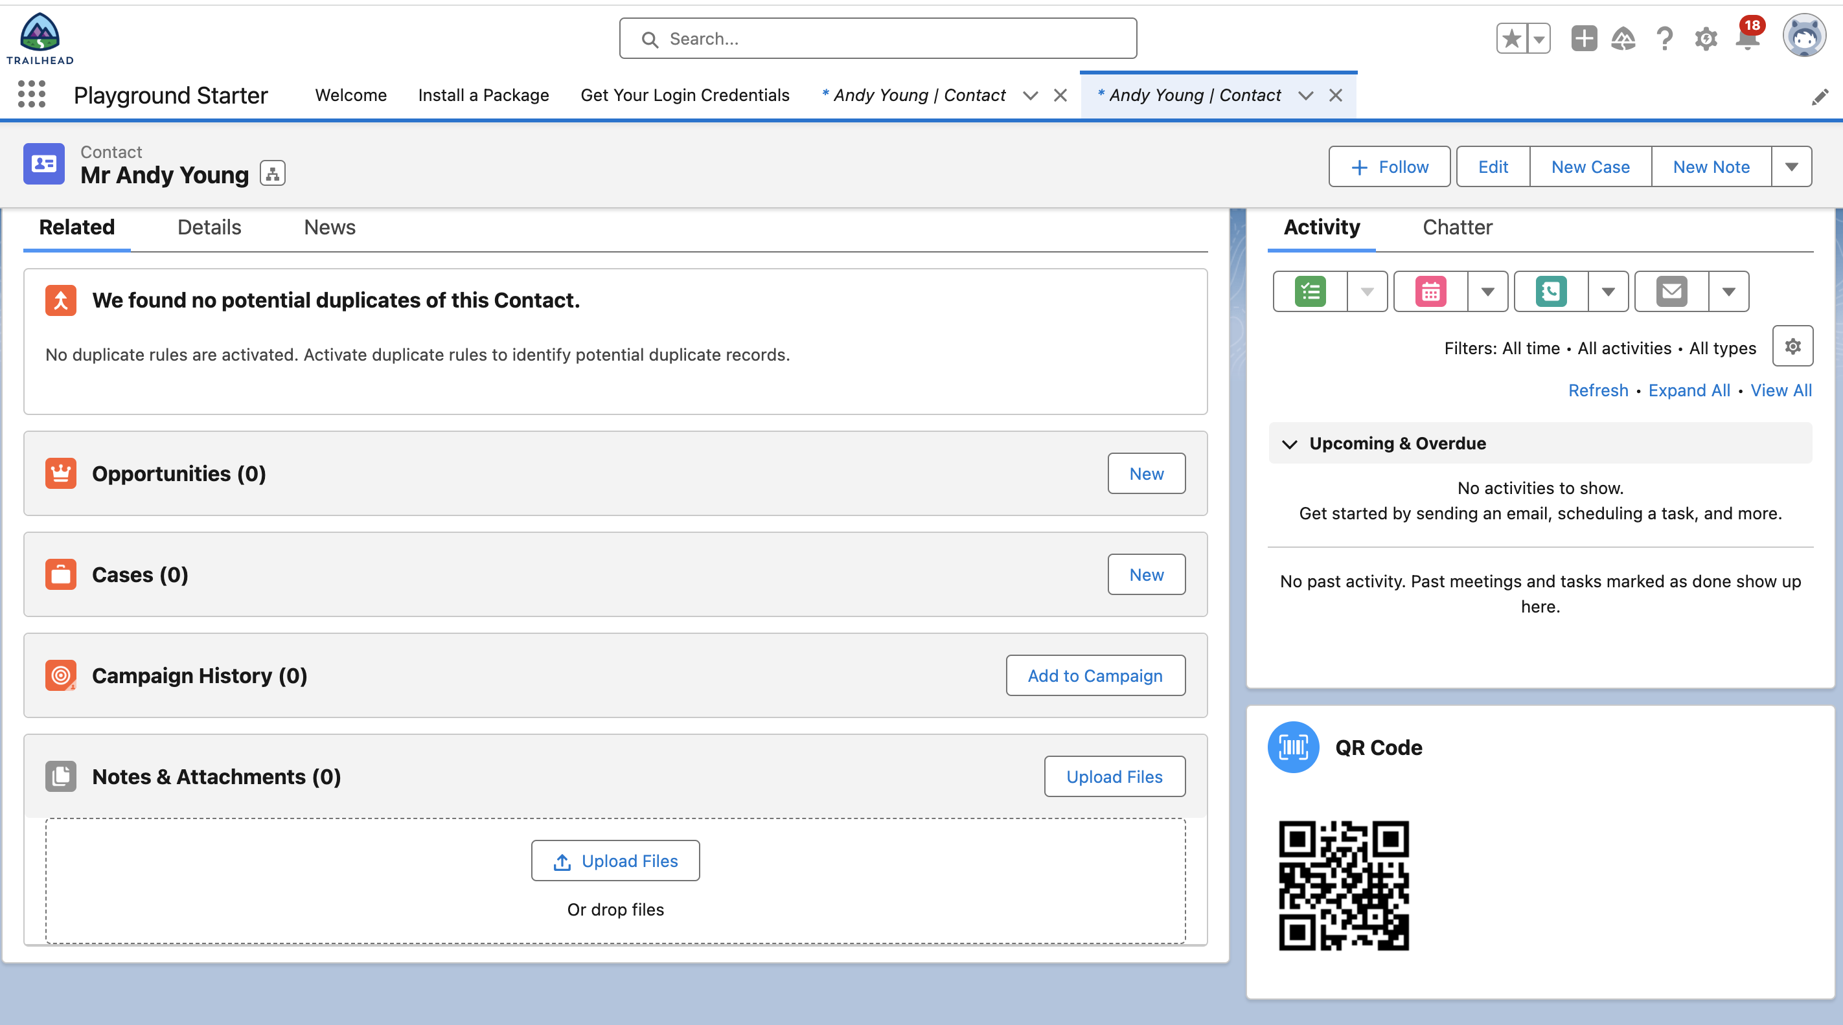Click the Notes & Attachments files icon
The width and height of the screenshot is (1843, 1025).
61,776
